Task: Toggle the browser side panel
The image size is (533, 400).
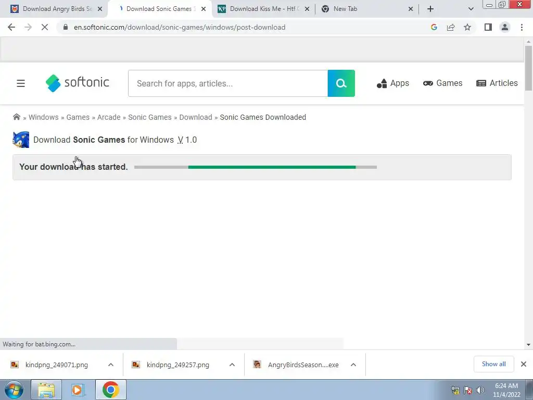Action: (x=488, y=27)
